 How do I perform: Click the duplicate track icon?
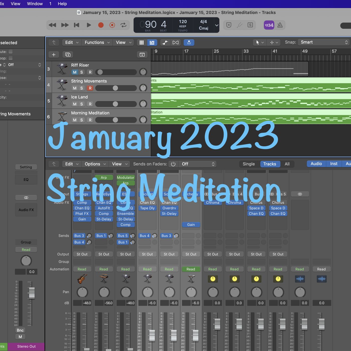(x=68, y=55)
